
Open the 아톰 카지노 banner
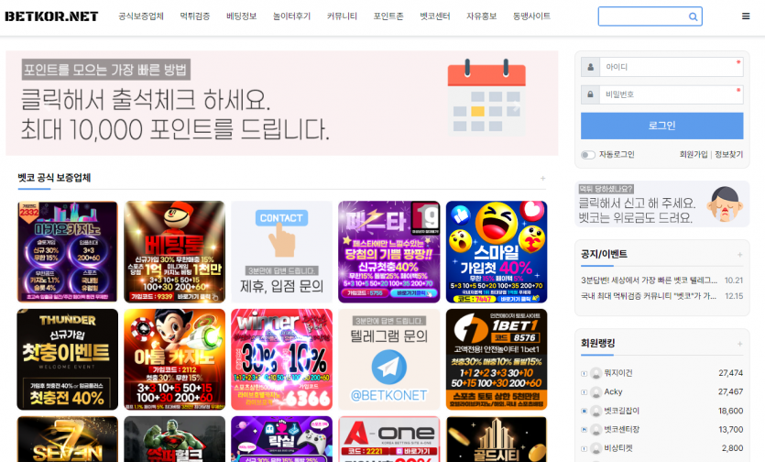(175, 359)
